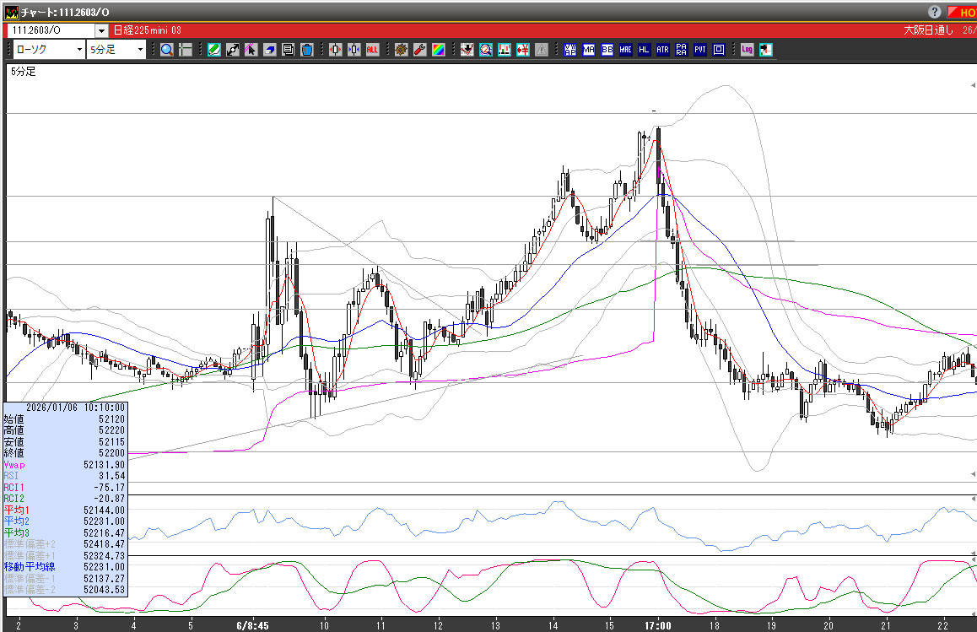Open the ローソク chart type dropdown

49,50
